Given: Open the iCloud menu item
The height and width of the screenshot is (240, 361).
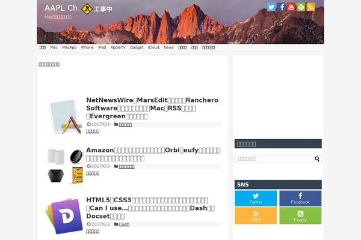Looking at the screenshot, I should point(153,47).
